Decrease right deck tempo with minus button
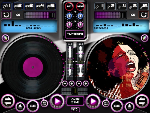This screenshot has width=150, height=113. pyautogui.click(x=79, y=84)
